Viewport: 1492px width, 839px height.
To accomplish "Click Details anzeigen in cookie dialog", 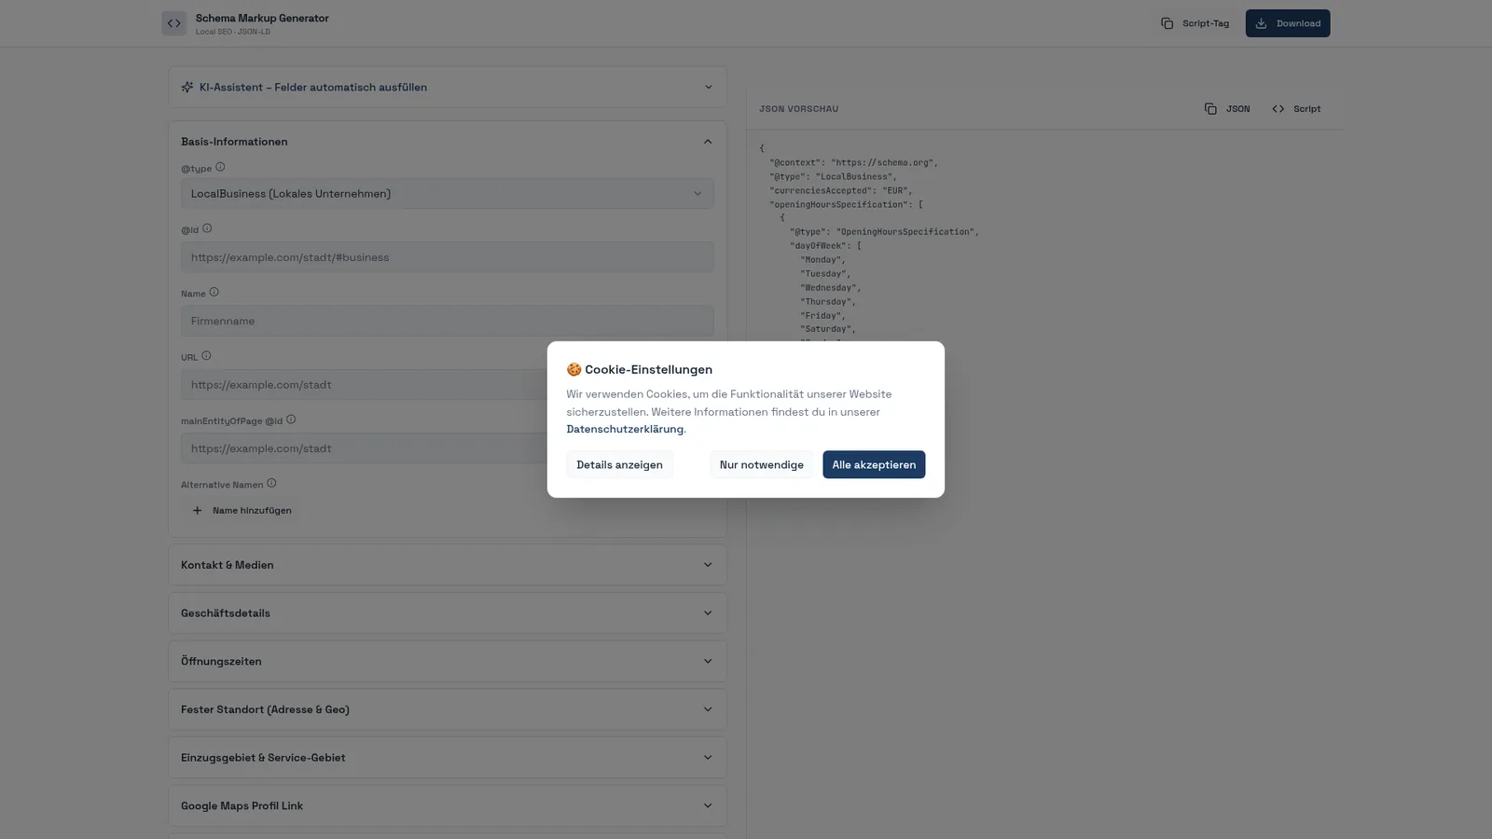I will [x=619, y=464].
